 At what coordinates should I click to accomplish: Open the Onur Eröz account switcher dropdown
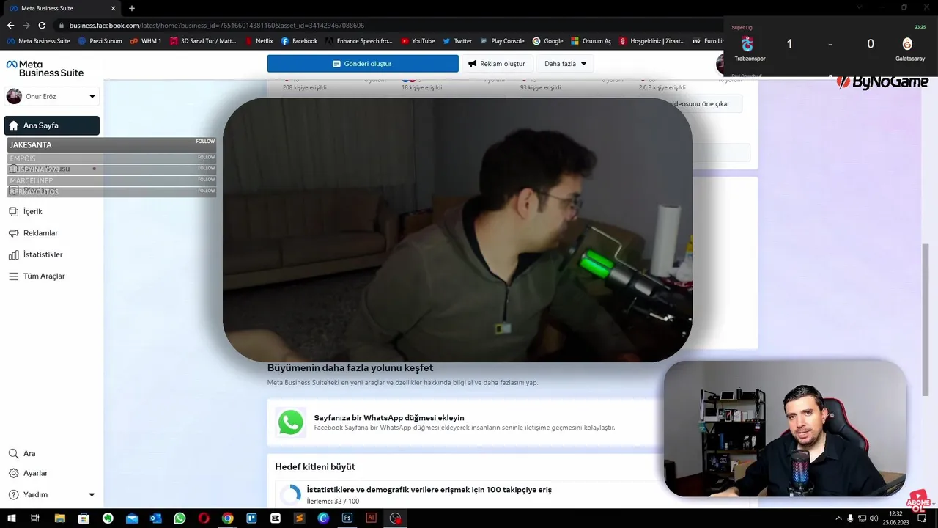coord(52,96)
